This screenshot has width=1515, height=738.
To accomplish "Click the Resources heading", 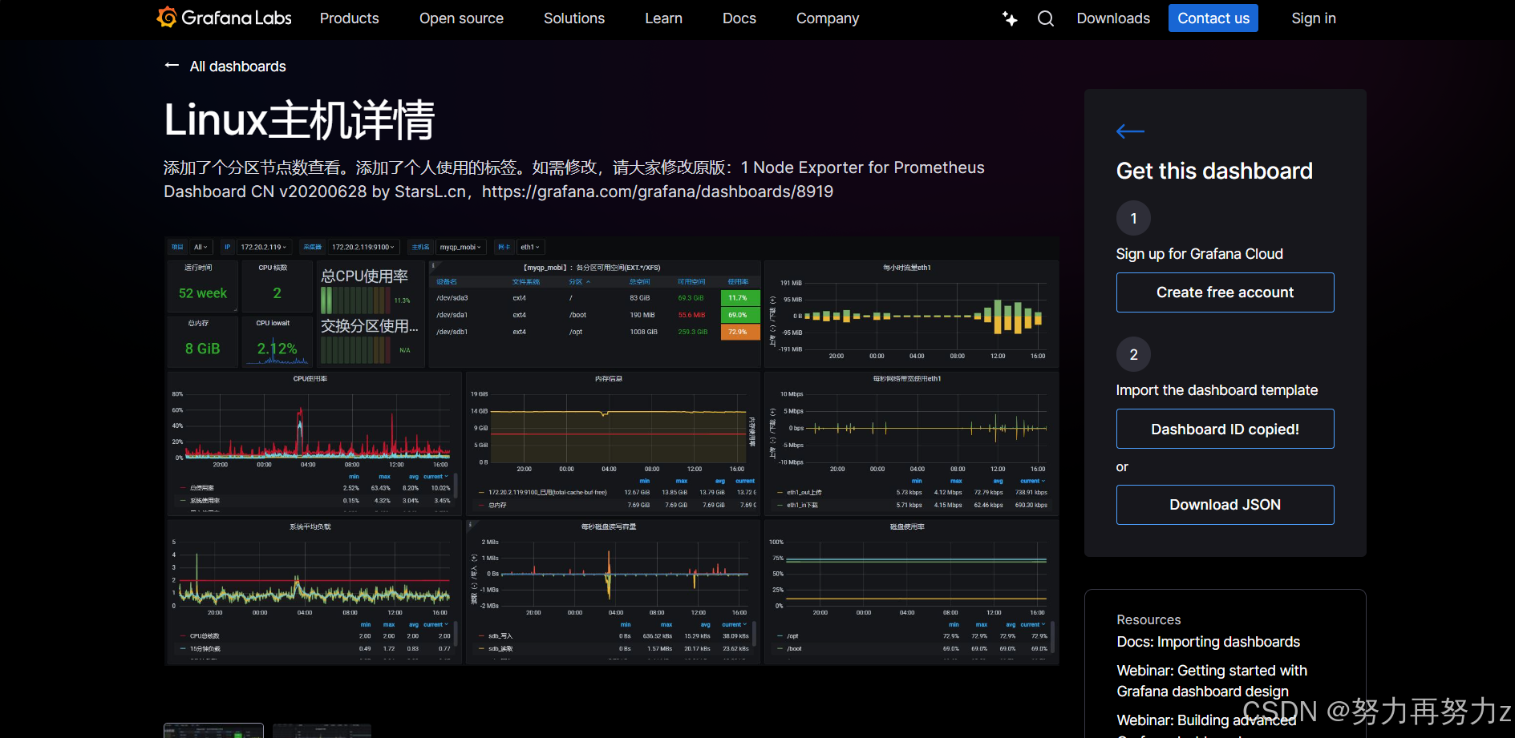I will tap(1148, 619).
